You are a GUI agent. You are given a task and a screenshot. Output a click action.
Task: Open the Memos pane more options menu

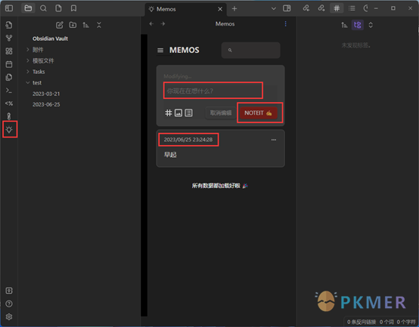tap(286, 23)
